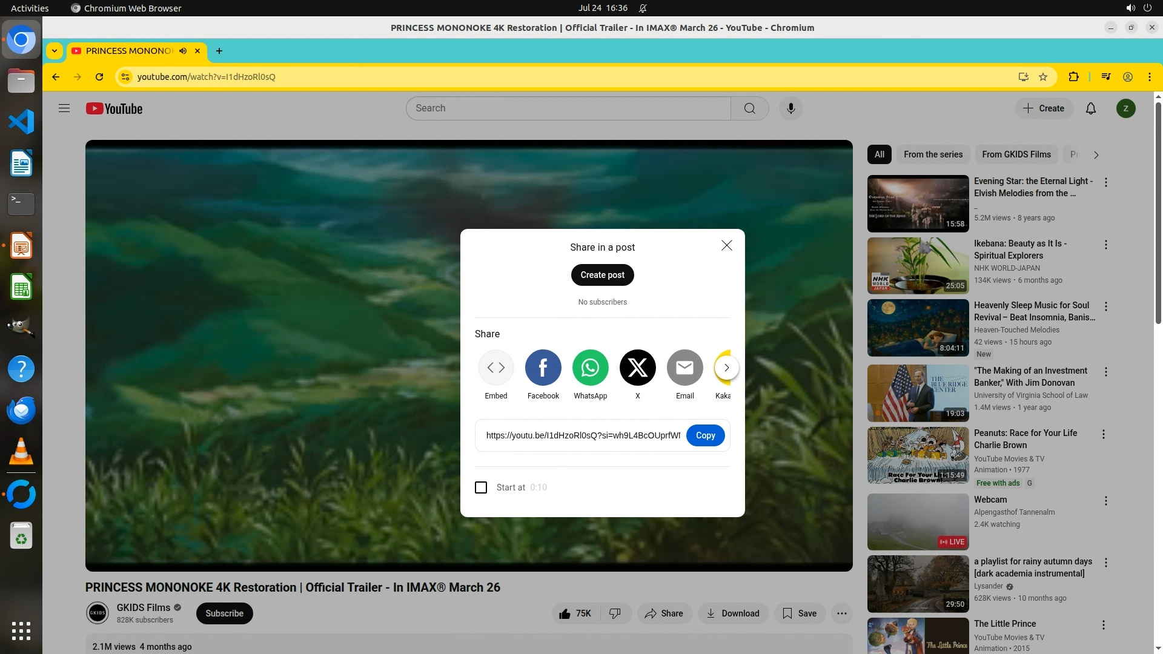
Task: Expand the filter chips with right chevron
Action: coord(1096,155)
